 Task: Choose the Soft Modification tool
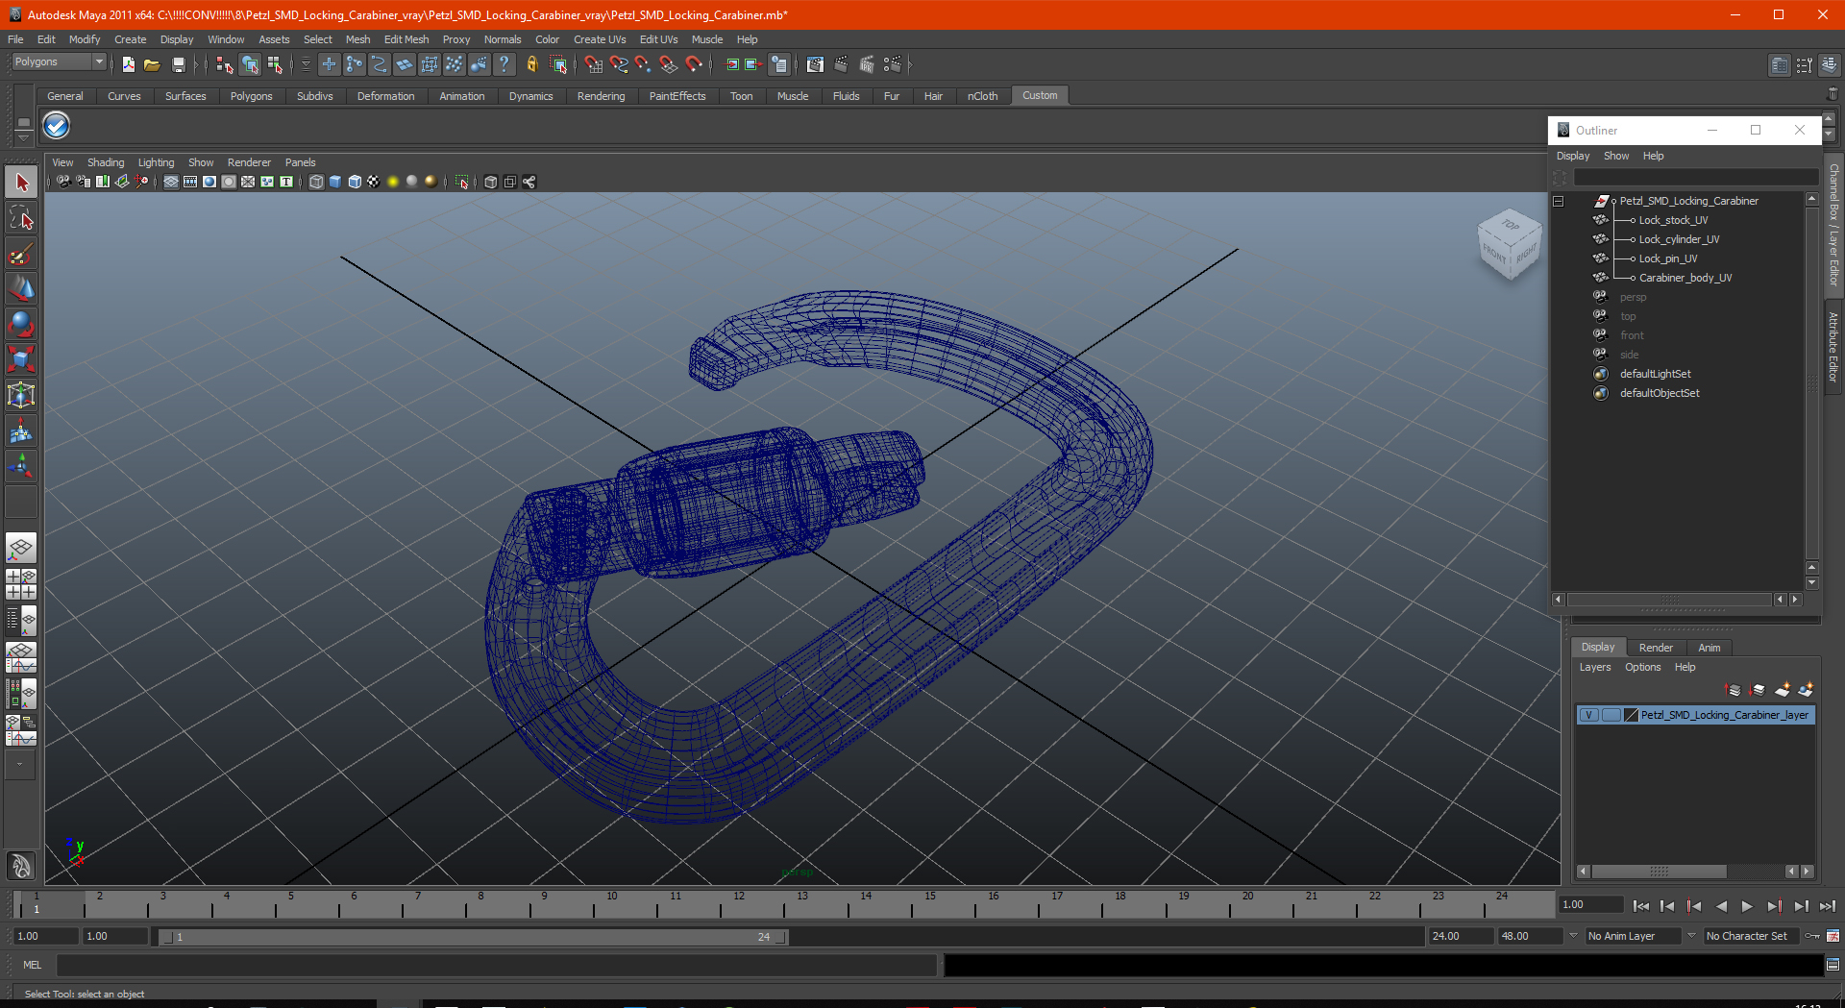tap(21, 431)
